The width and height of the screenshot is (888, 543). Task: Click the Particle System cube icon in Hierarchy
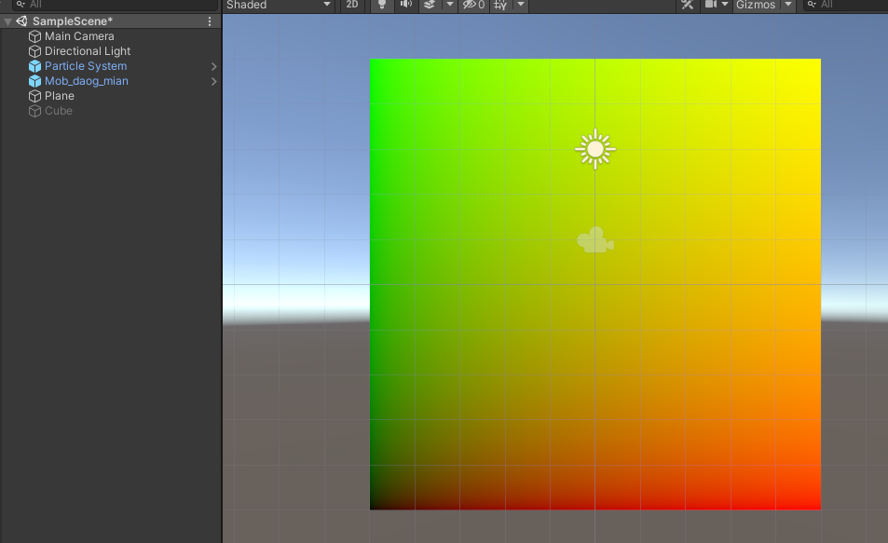click(x=34, y=66)
